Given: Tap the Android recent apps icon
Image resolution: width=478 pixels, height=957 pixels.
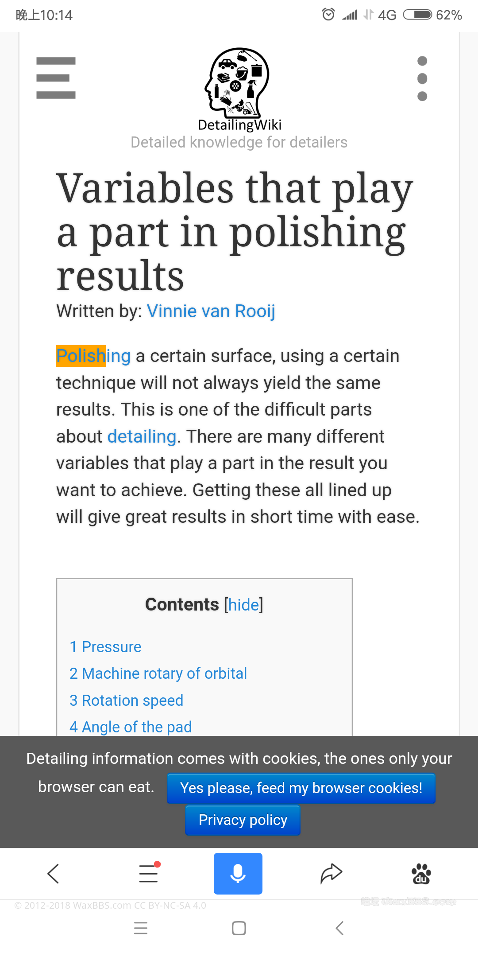Looking at the screenshot, I should click(141, 928).
